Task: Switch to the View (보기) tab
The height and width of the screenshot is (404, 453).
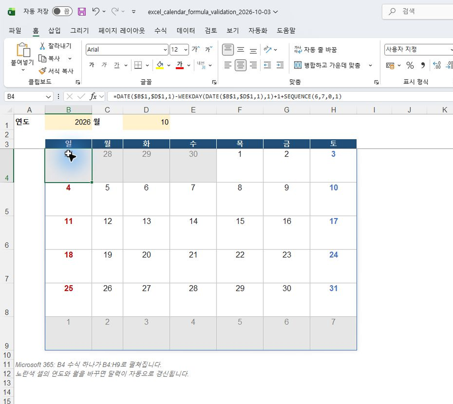Action: (233, 31)
